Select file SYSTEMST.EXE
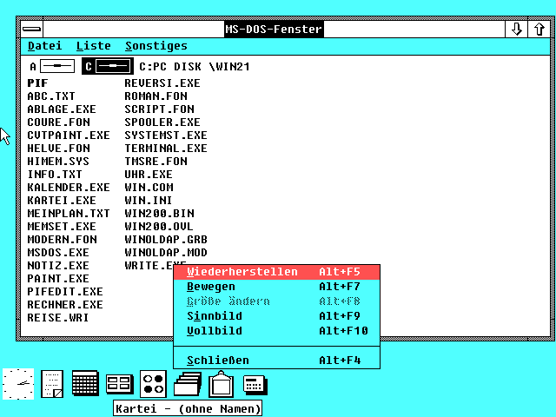The image size is (556, 417). coord(166,136)
